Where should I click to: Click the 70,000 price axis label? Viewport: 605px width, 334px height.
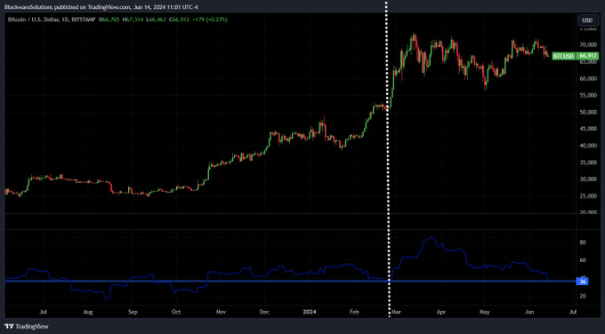pos(588,45)
